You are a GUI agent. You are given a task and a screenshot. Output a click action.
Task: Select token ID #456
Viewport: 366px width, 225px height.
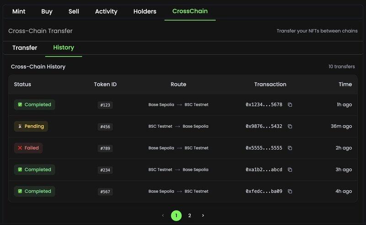click(105, 127)
